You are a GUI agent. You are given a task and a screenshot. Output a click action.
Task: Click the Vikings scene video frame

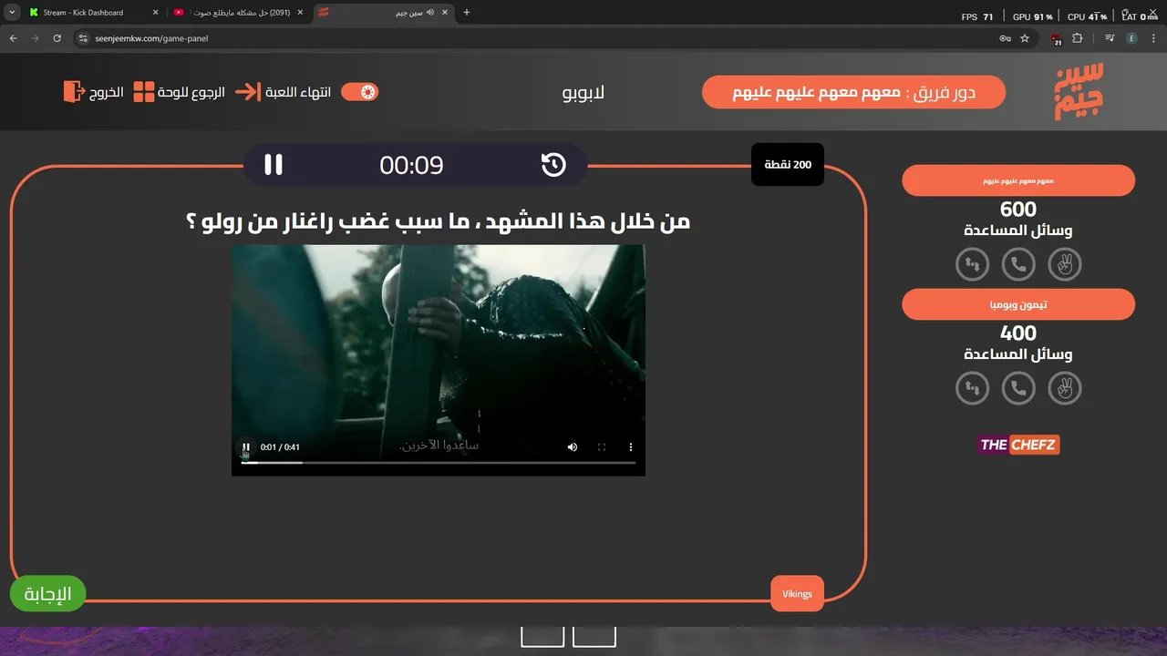[x=439, y=360]
